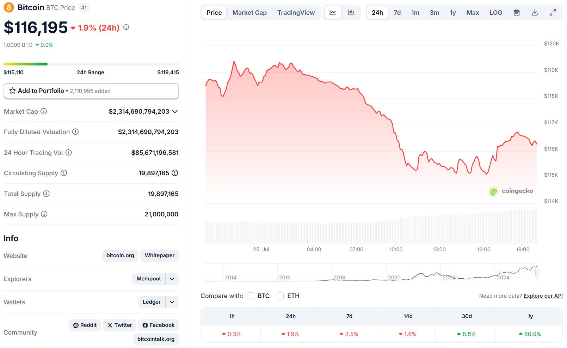Download chart data
The height and width of the screenshot is (348, 567).
[x=535, y=12]
